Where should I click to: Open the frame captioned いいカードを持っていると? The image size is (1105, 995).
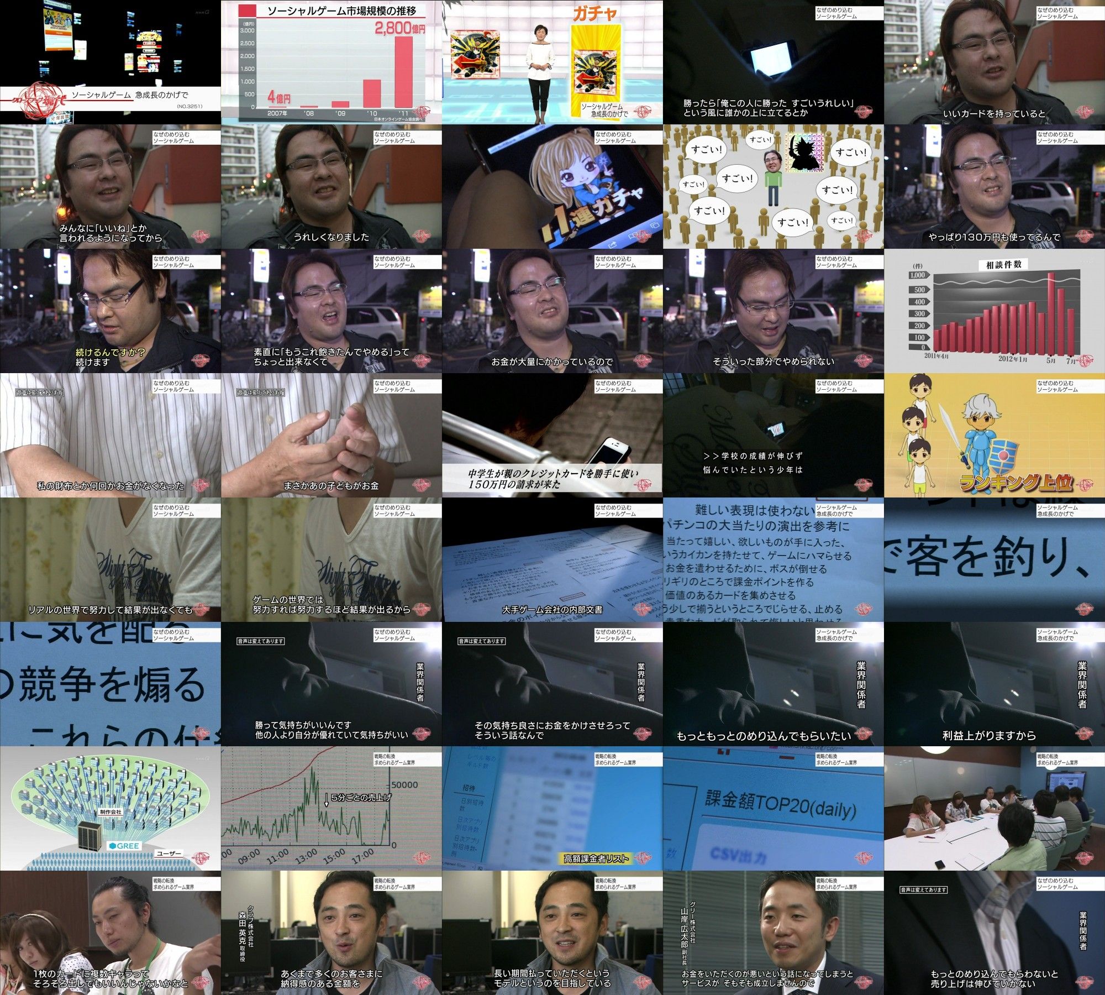[x=994, y=62]
